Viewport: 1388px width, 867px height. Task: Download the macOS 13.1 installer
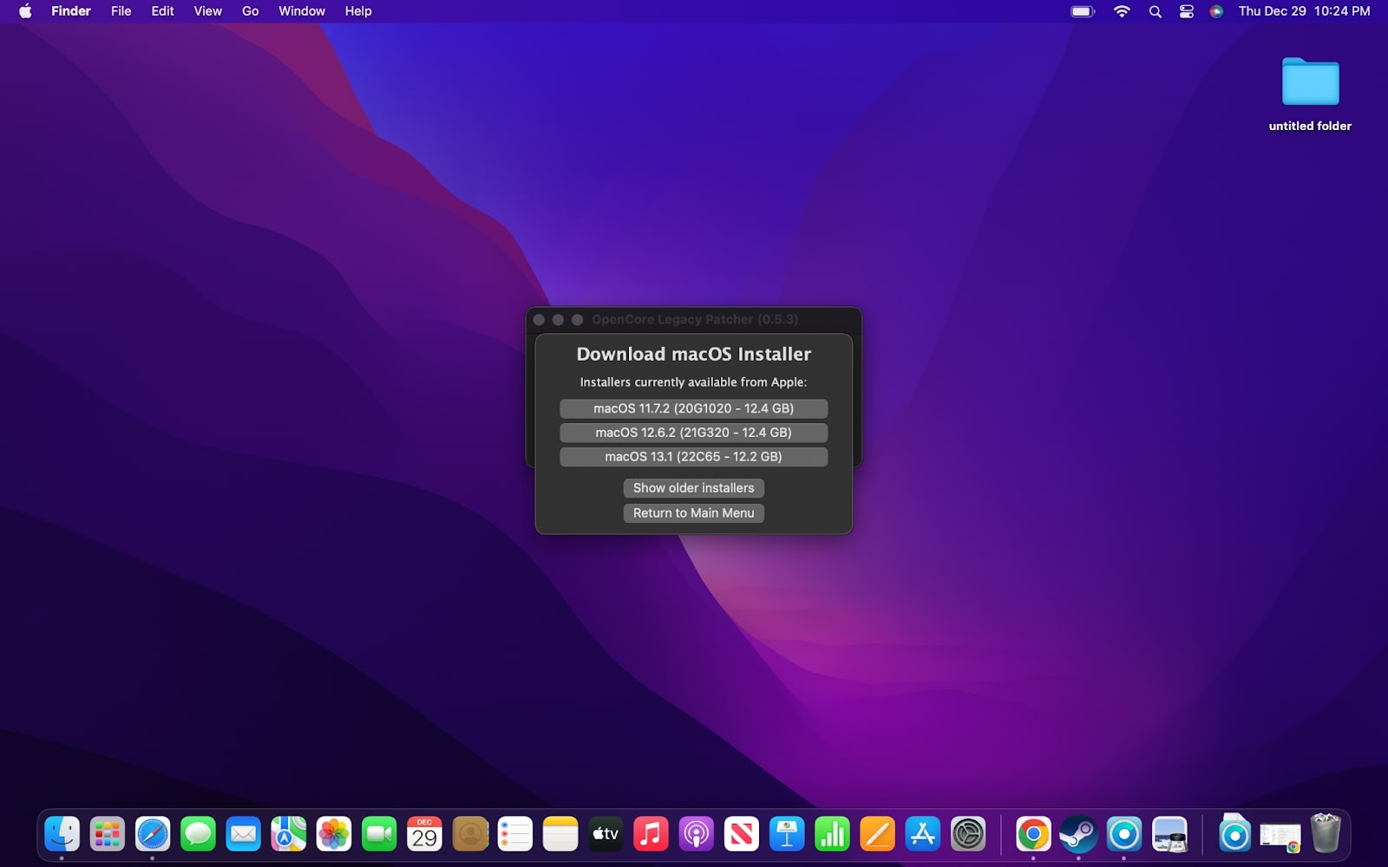tap(694, 457)
